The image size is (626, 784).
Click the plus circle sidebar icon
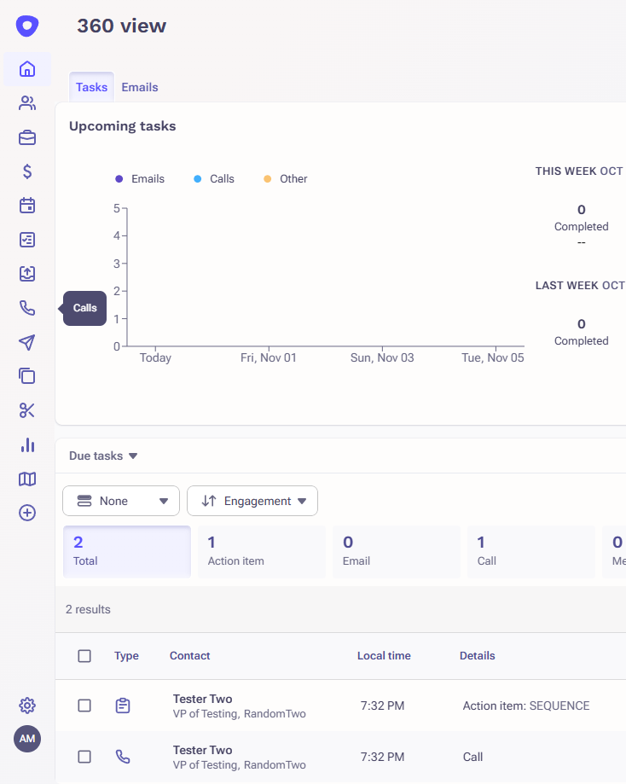pyautogui.click(x=27, y=513)
